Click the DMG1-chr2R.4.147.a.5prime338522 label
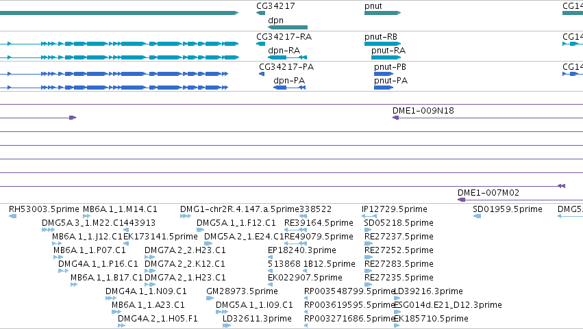 tap(256, 209)
